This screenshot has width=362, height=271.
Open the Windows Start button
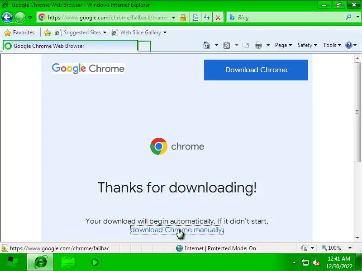point(12,262)
